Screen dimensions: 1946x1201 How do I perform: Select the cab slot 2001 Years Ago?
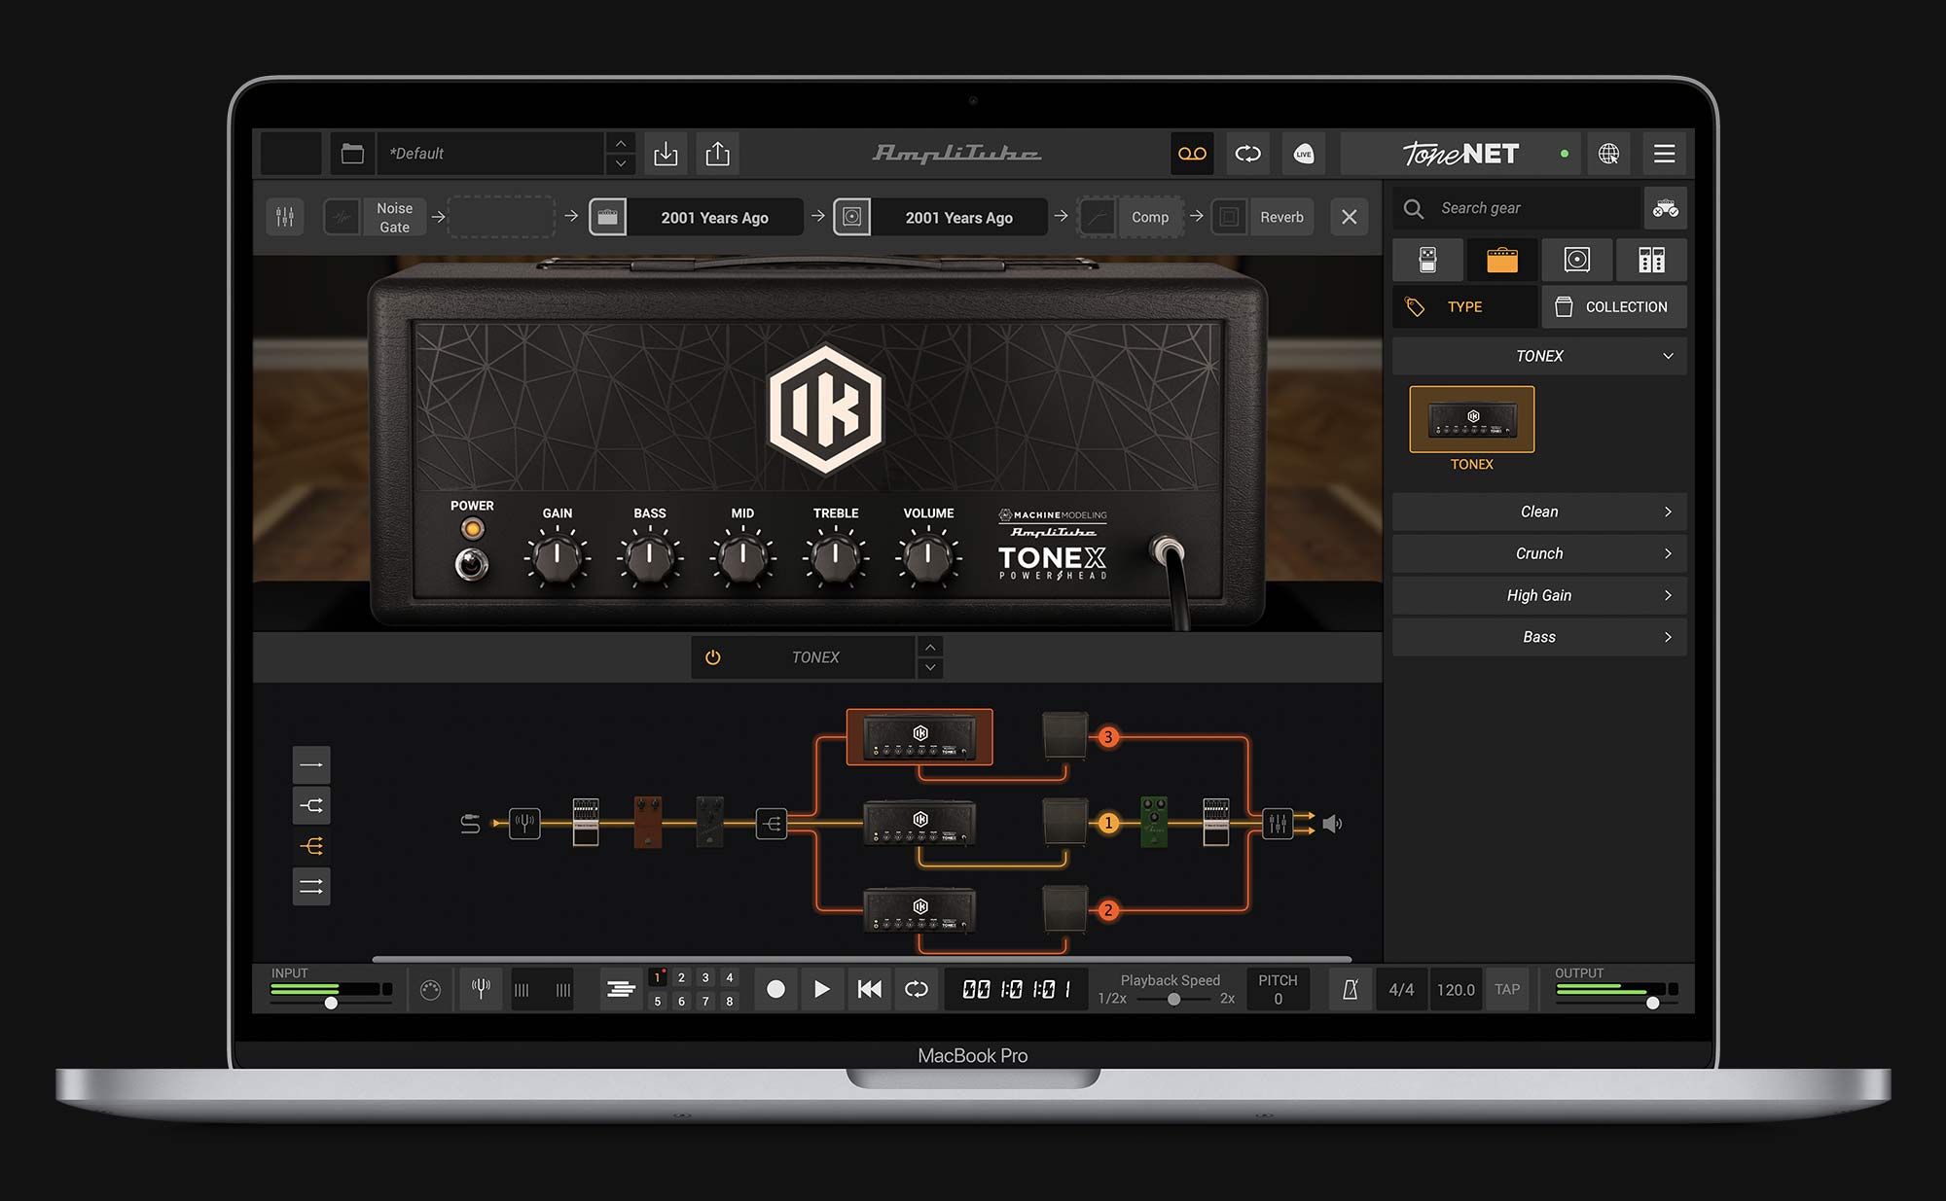pos(941,217)
